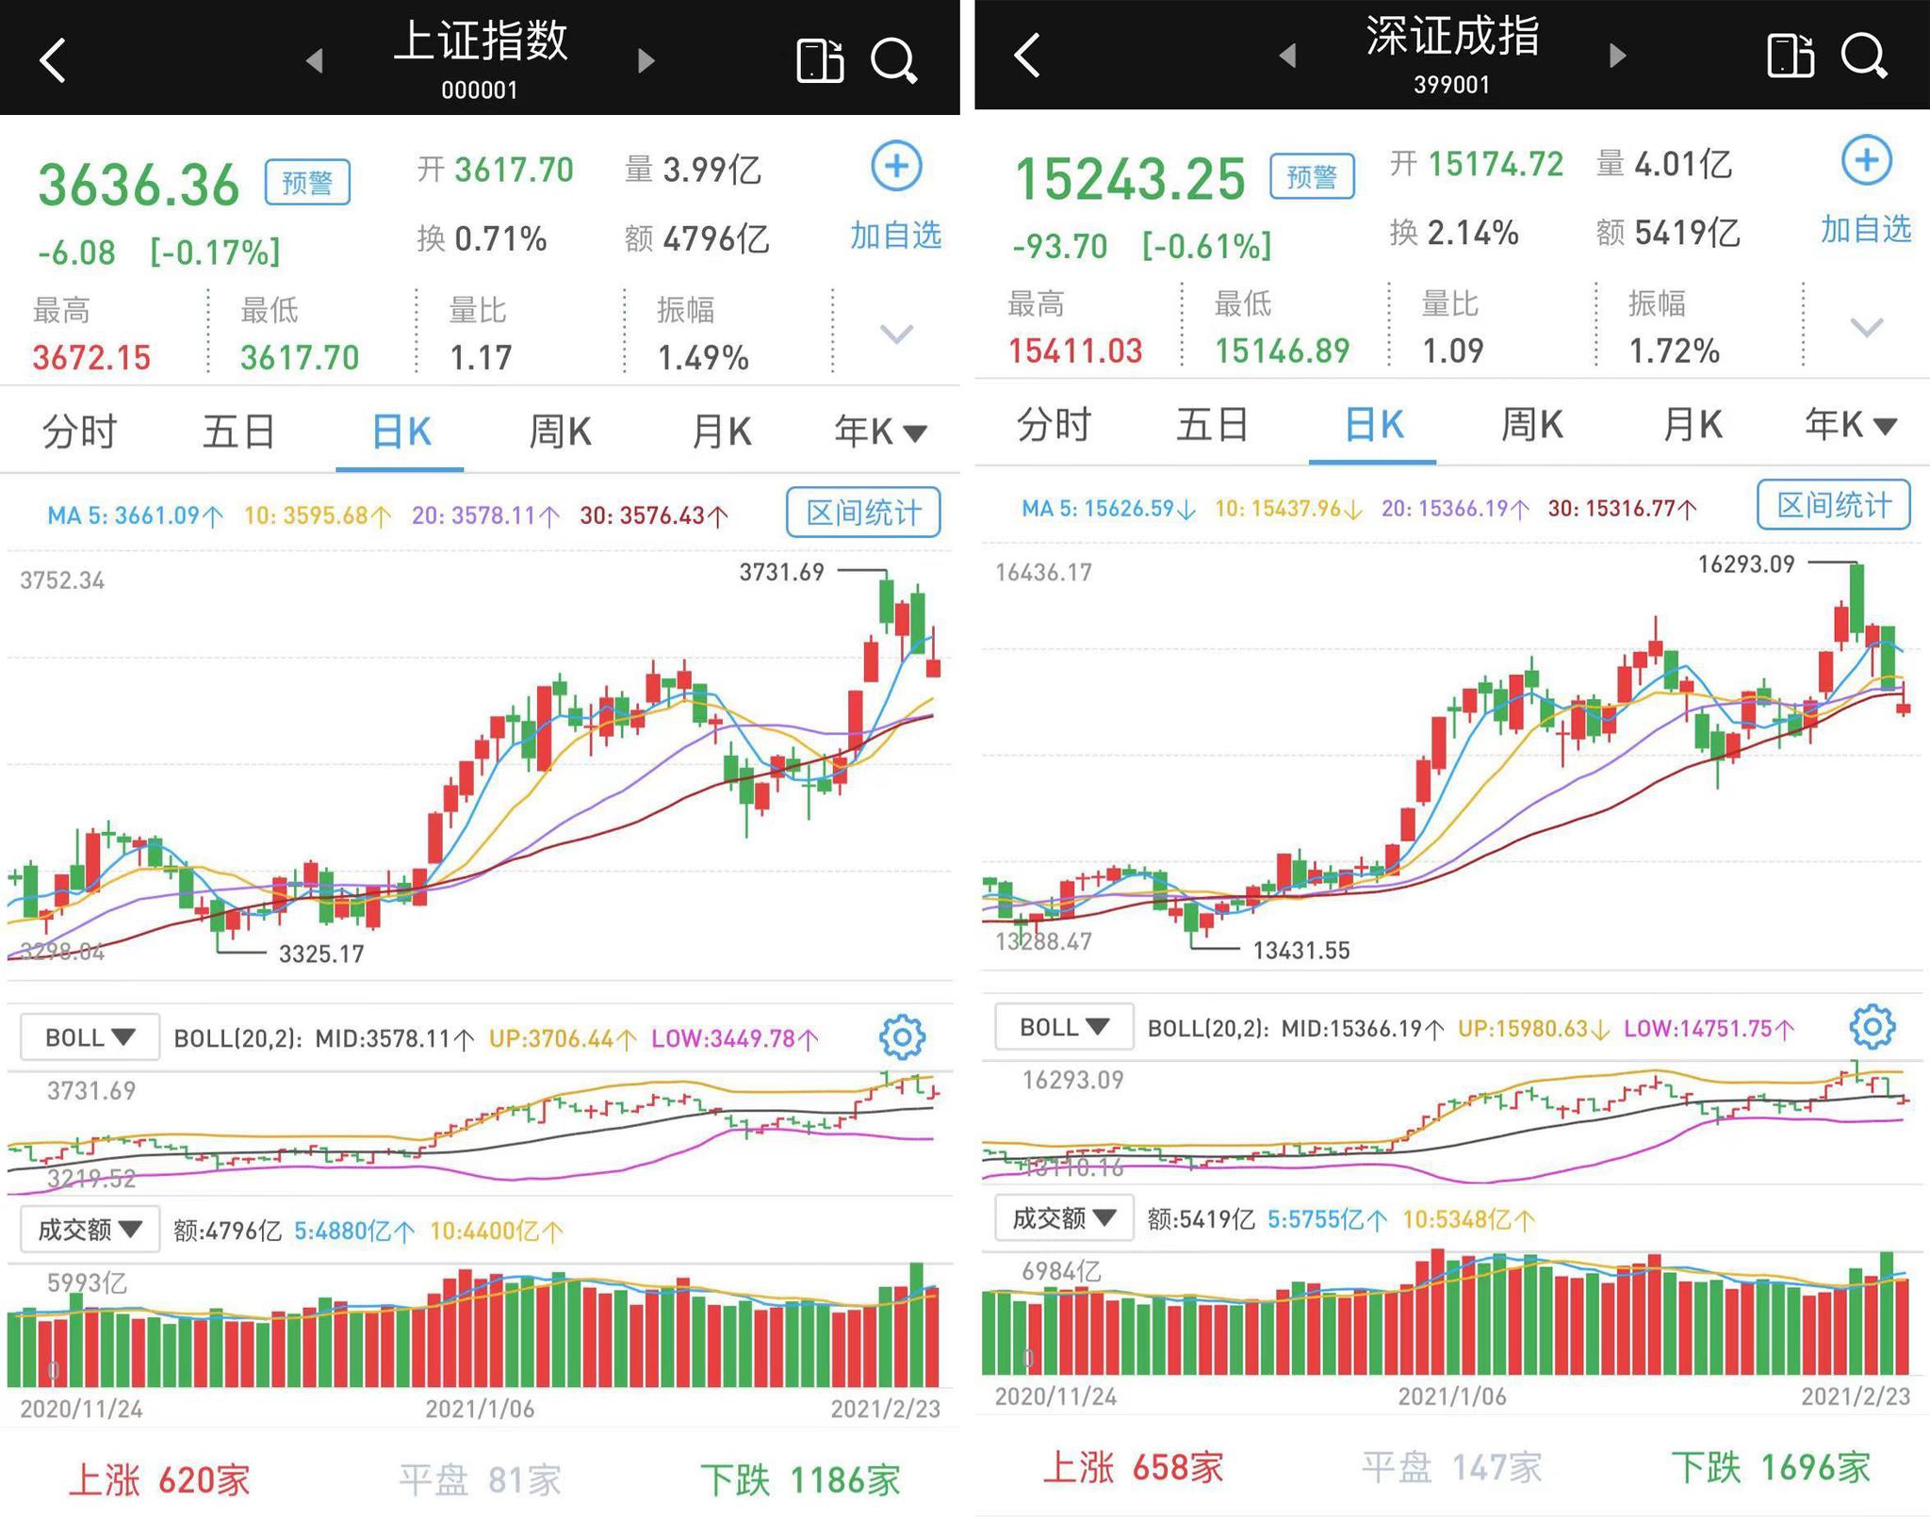Tap 加自选 link in 深证成指 panel
Screen dimensions: 1930x1517
pos(1866,229)
